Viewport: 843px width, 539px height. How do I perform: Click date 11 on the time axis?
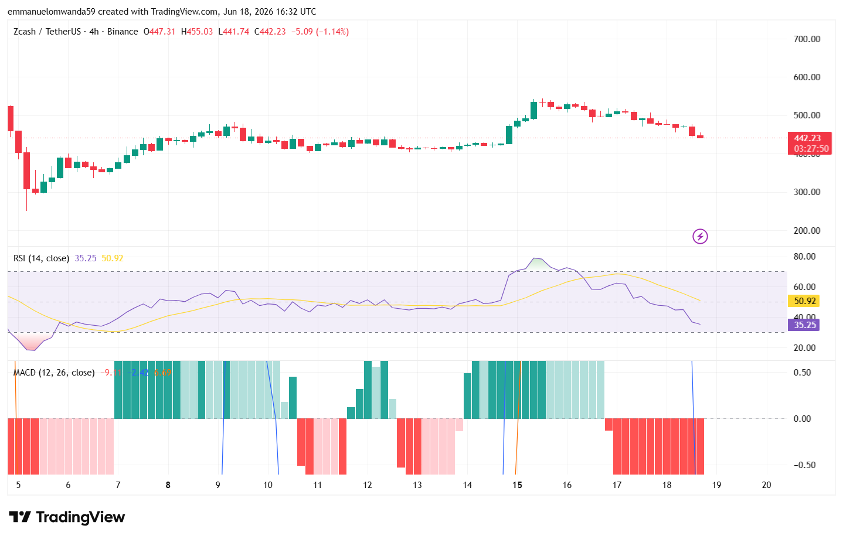(x=317, y=485)
